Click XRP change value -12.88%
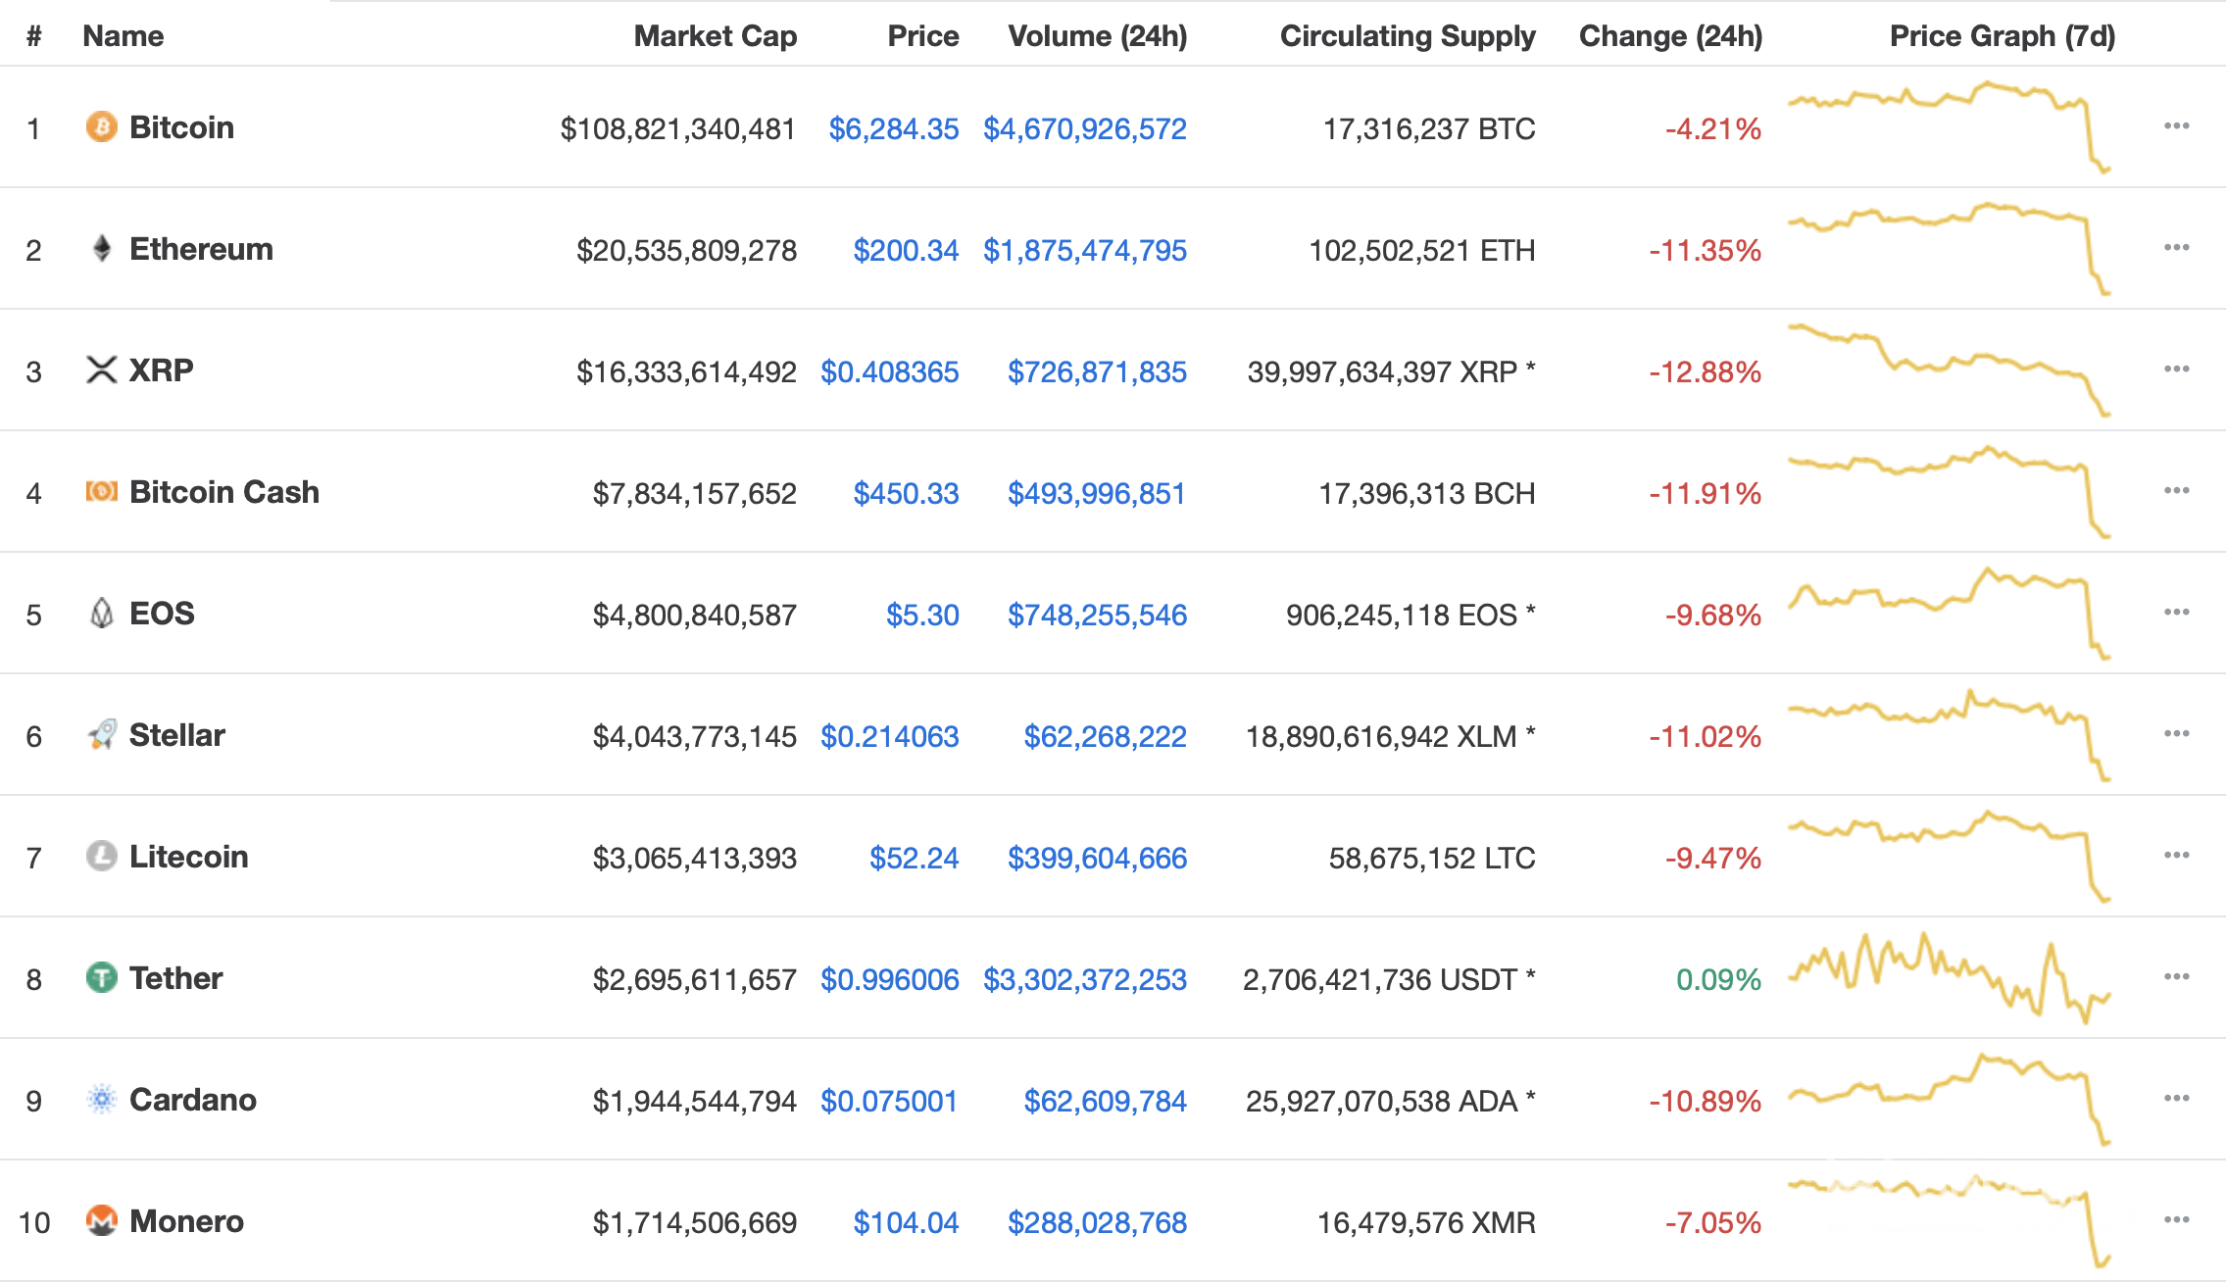This screenshot has height=1284, width=2227. [x=1705, y=371]
